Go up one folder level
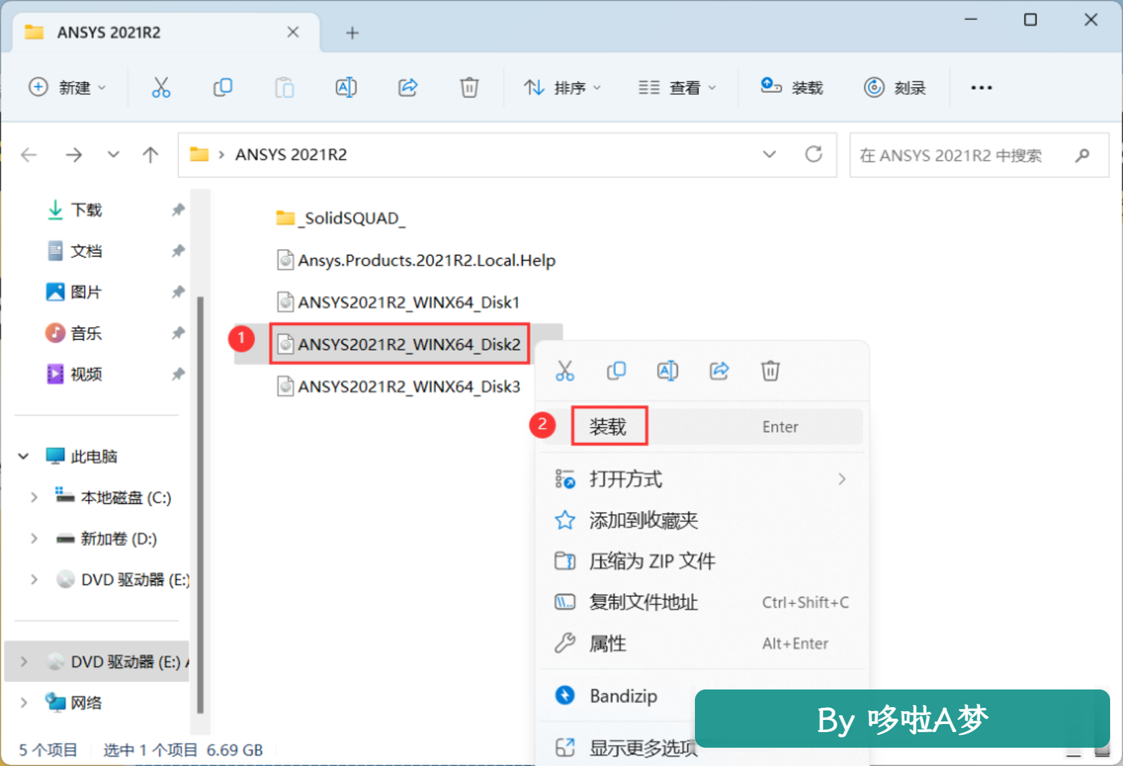The height and width of the screenshot is (766, 1123). 150,155
